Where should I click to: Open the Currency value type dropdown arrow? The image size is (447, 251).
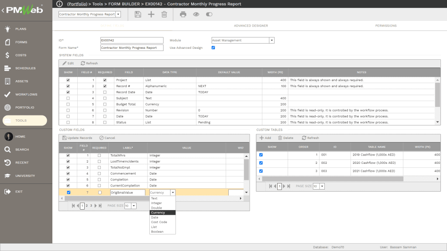pos(173,192)
